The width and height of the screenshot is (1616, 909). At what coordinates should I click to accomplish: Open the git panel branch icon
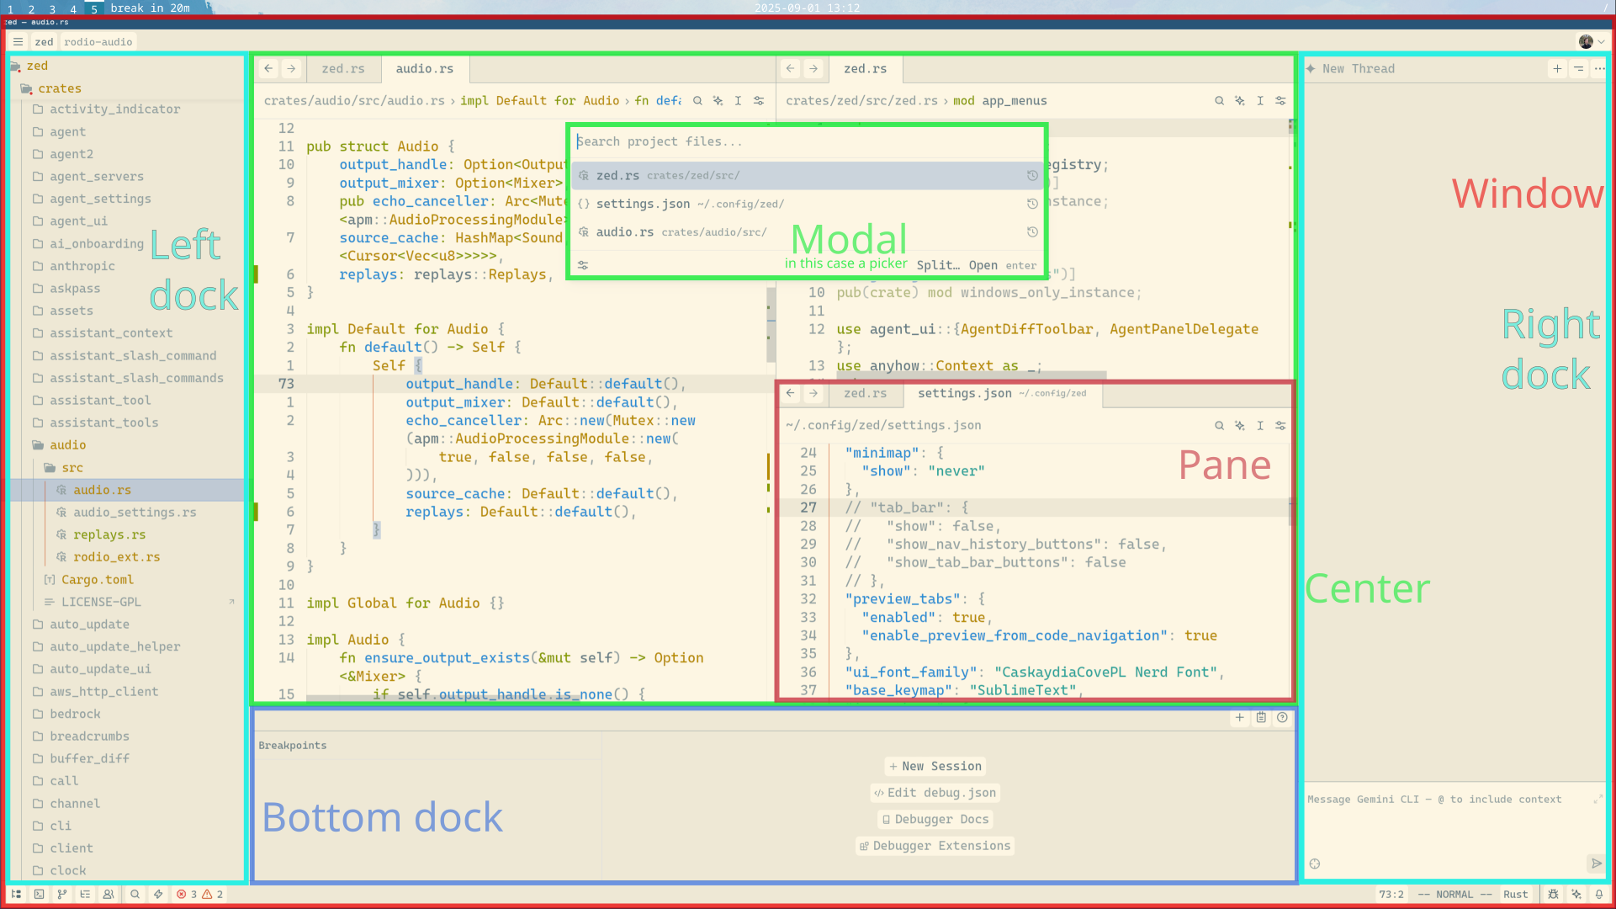pyautogui.click(x=62, y=895)
